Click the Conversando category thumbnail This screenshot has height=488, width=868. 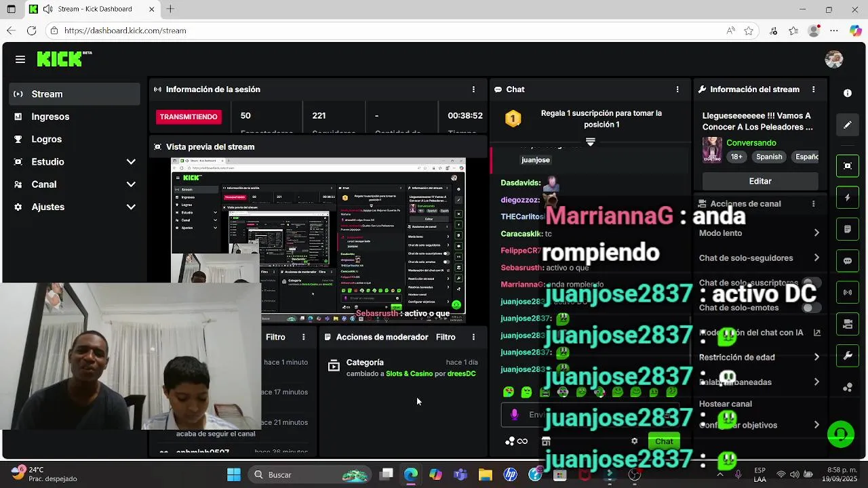(712, 150)
